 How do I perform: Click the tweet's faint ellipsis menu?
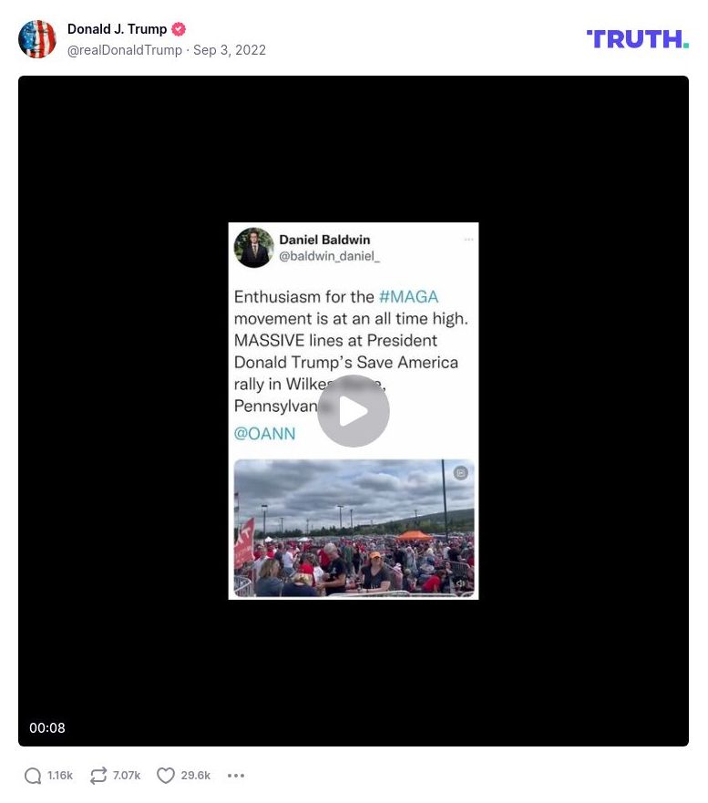468,240
